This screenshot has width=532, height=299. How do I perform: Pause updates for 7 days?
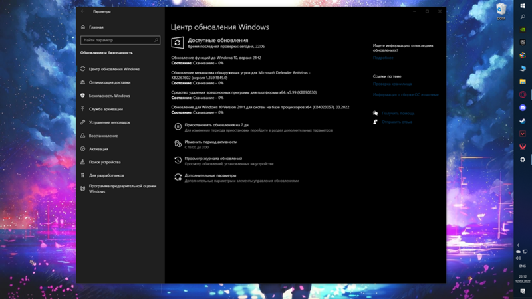point(217,125)
